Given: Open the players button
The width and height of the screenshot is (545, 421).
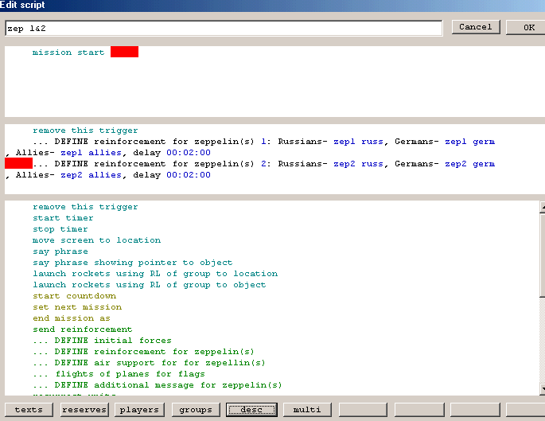Looking at the screenshot, I should [x=139, y=410].
